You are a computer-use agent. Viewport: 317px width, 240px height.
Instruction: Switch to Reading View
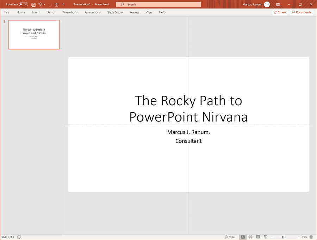point(258,237)
